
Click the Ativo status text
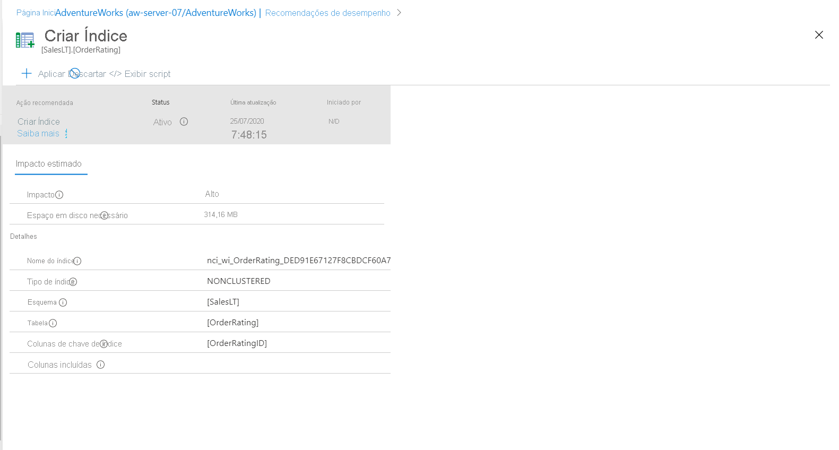point(162,122)
